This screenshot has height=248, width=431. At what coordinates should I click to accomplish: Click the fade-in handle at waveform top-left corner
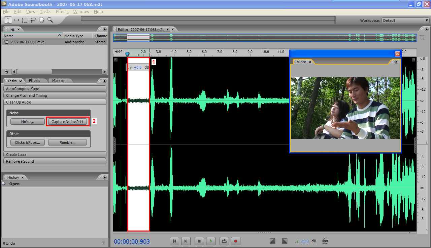pyautogui.click(x=115, y=60)
